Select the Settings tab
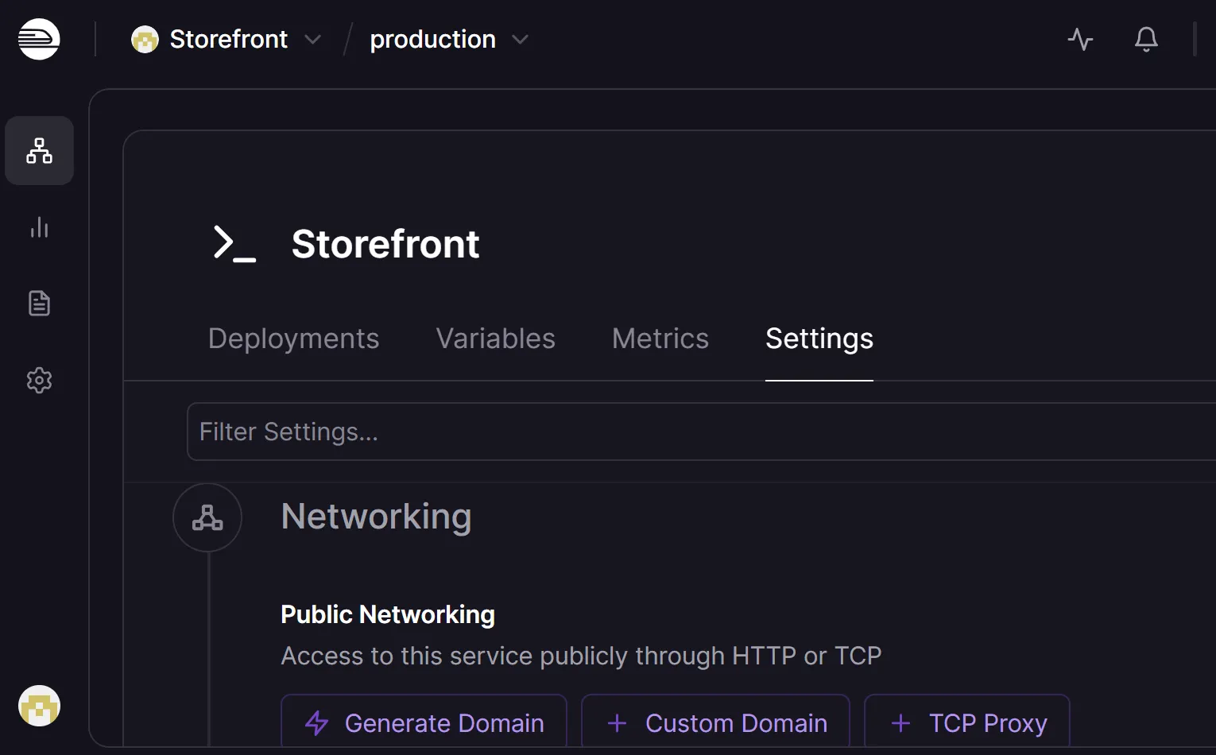The height and width of the screenshot is (755, 1216). (819, 339)
